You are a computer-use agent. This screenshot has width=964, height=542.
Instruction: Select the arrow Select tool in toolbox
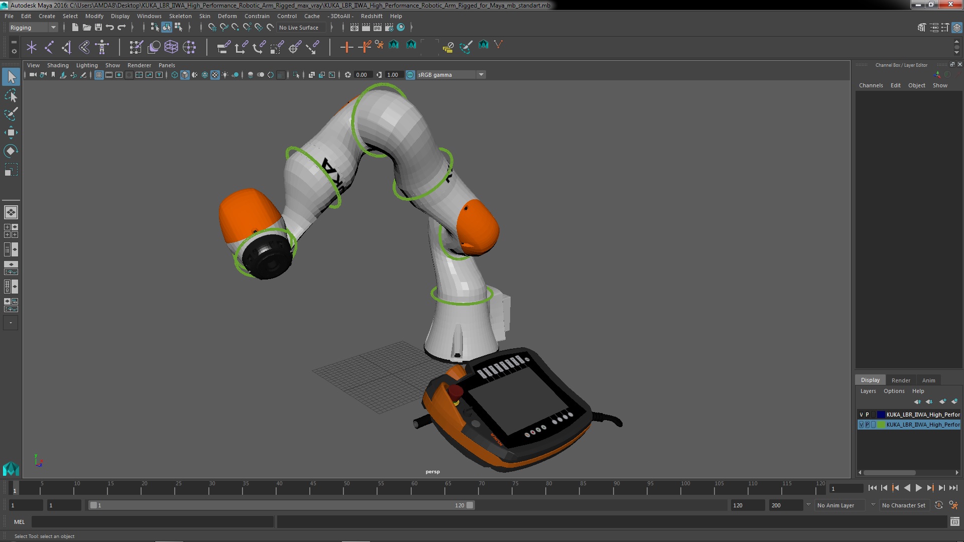[11, 77]
